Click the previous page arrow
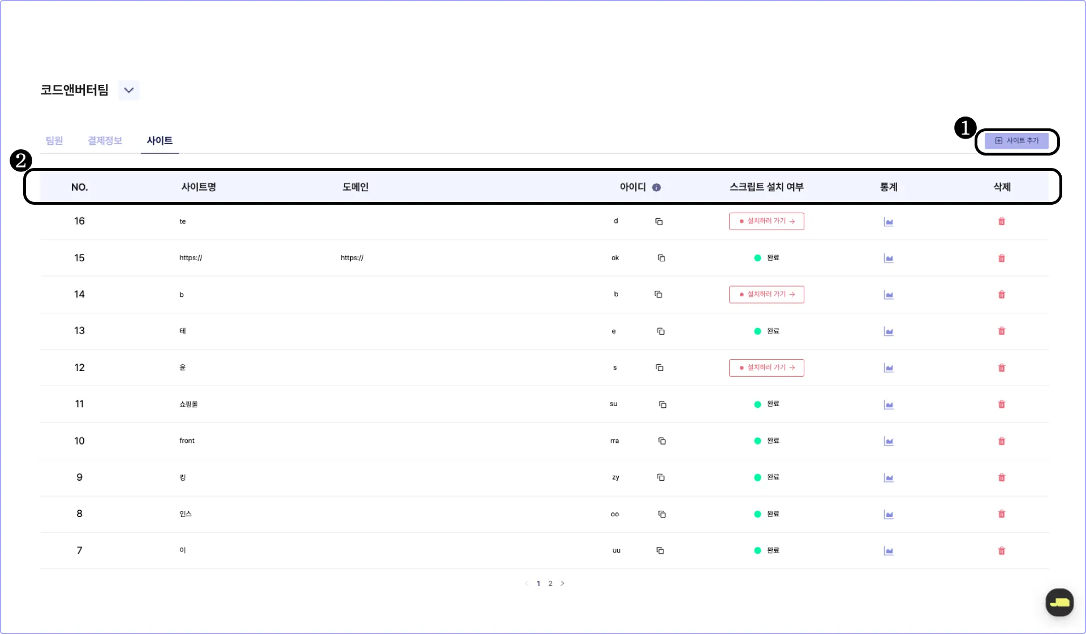Image resolution: width=1086 pixels, height=634 pixels. click(x=527, y=583)
